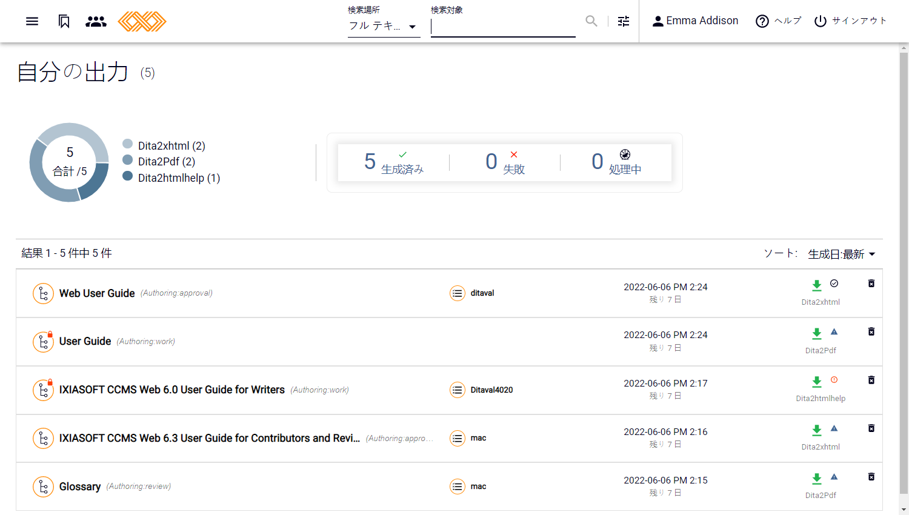
Task: Click the (Authoring:review) status of Glossary
Action: point(139,487)
